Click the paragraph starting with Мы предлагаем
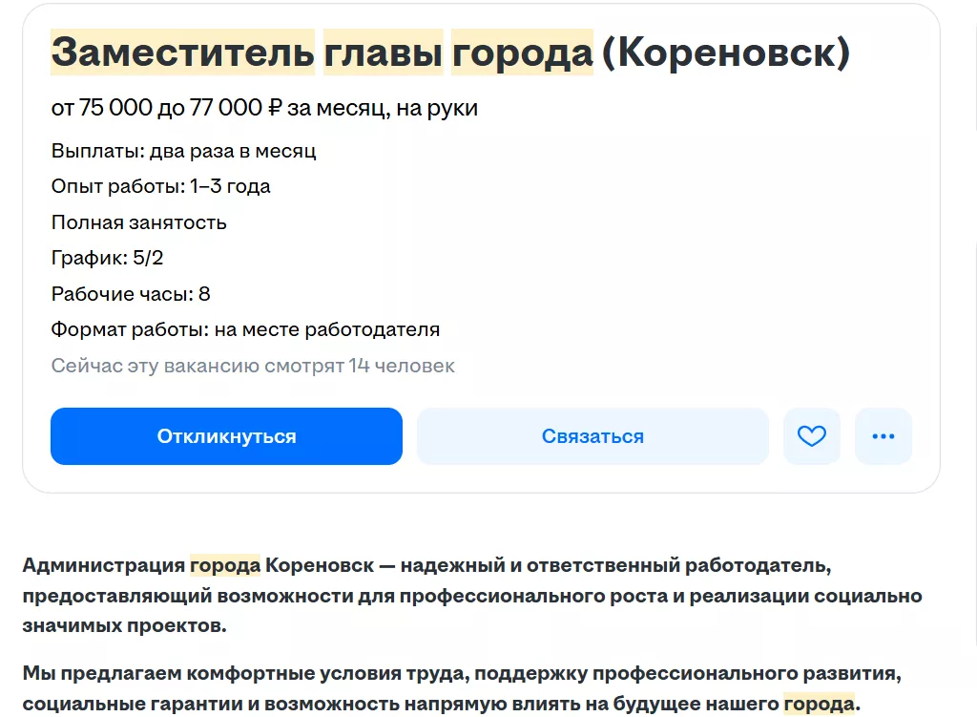Viewport: 977px width, 717px height. [461, 688]
